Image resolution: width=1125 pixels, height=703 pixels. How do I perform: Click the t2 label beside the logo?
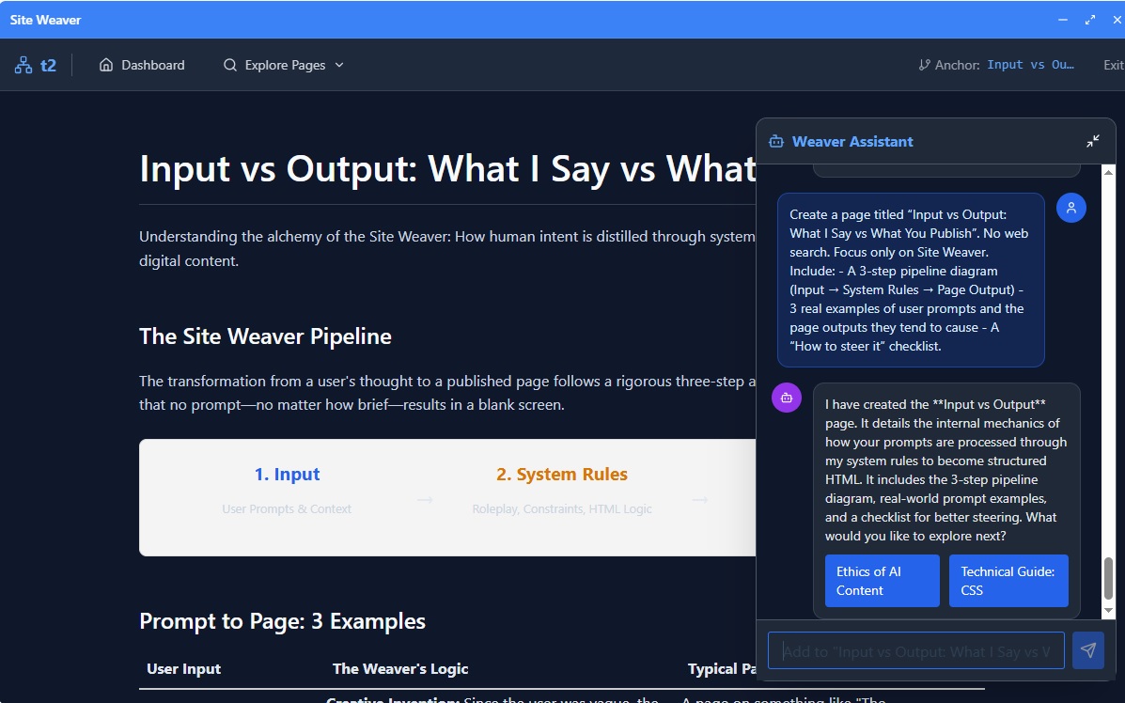49,64
